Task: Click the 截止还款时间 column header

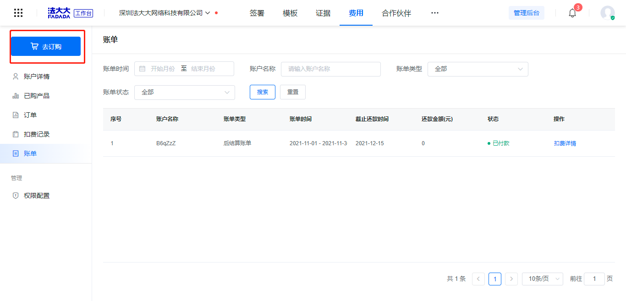Action: 372,119
